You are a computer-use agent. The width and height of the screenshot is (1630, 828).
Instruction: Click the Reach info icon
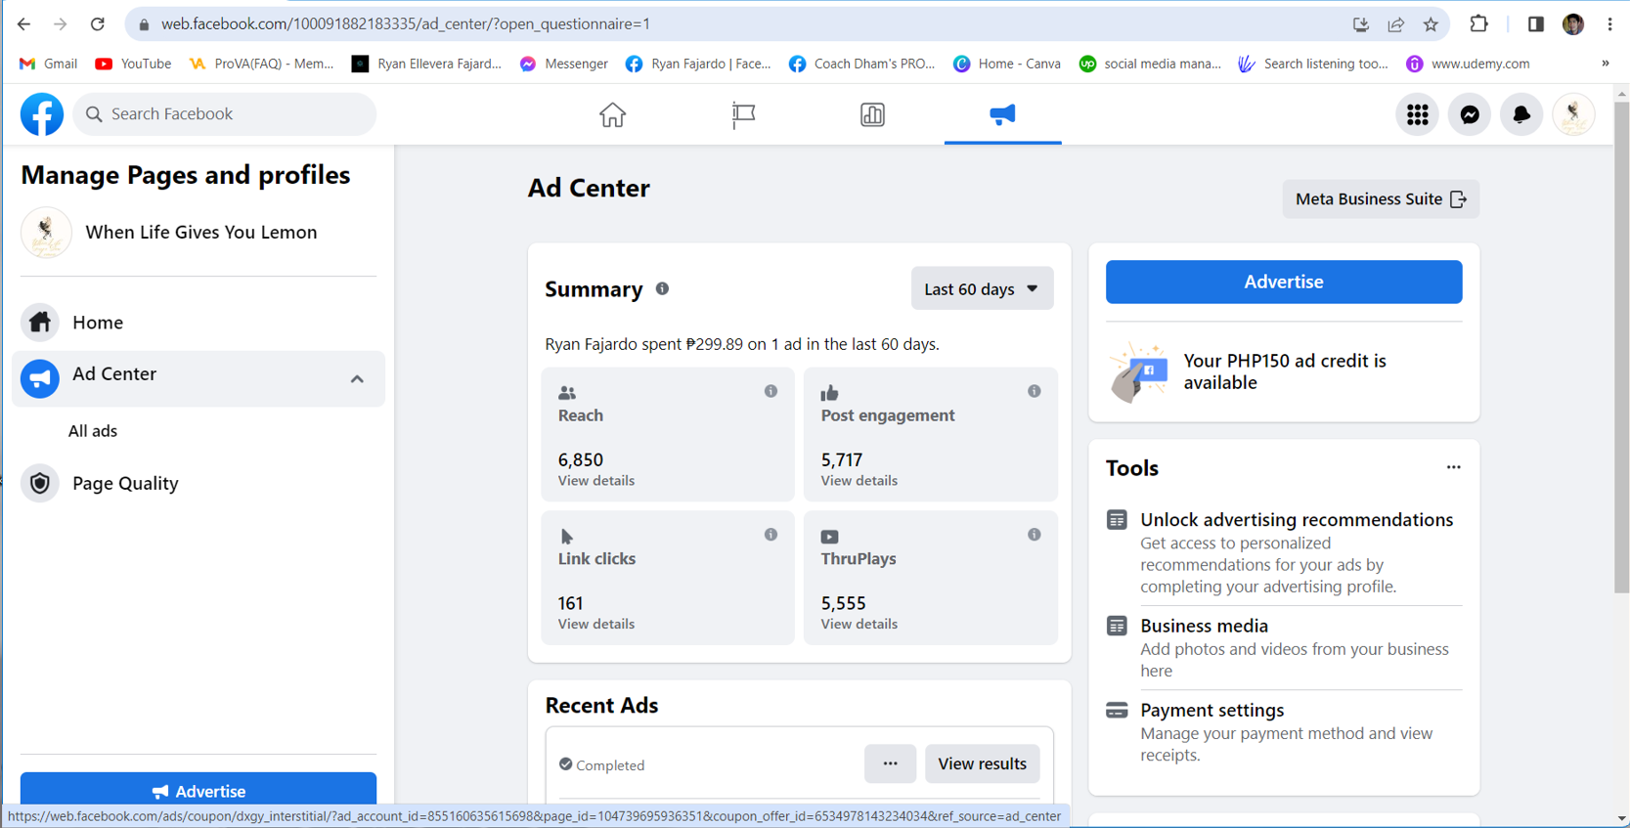tap(771, 391)
